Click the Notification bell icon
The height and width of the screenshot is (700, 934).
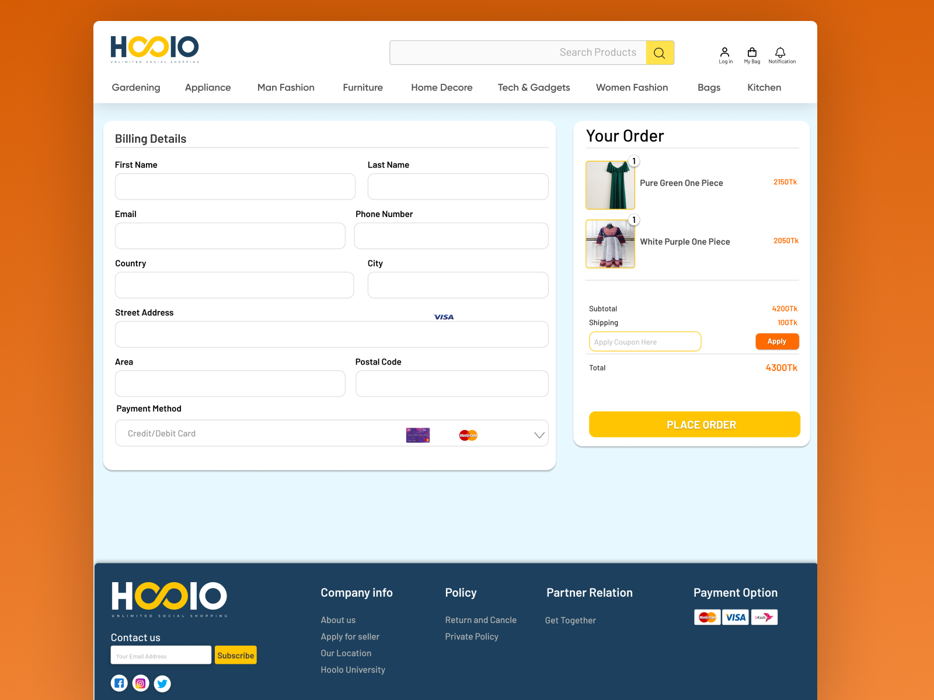(782, 52)
